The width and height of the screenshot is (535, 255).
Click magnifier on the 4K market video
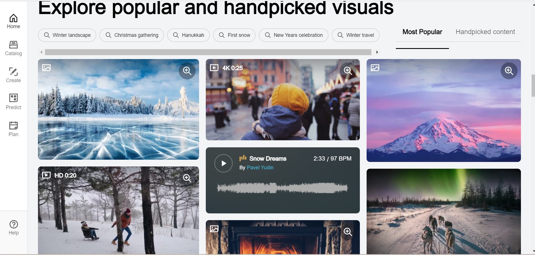[348, 71]
